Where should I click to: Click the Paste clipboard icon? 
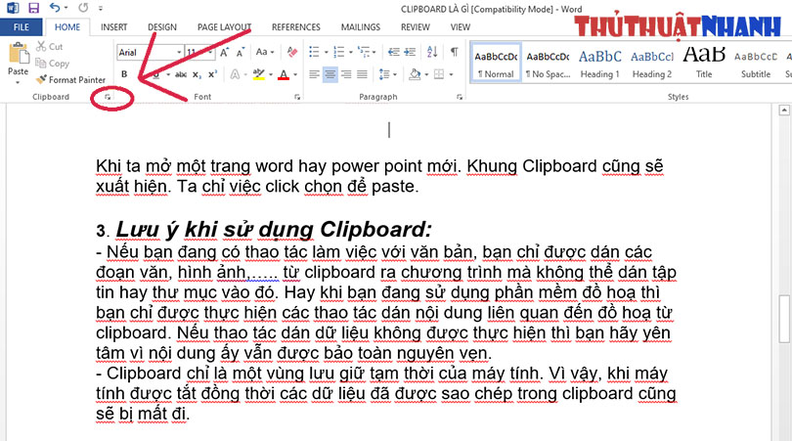19,53
